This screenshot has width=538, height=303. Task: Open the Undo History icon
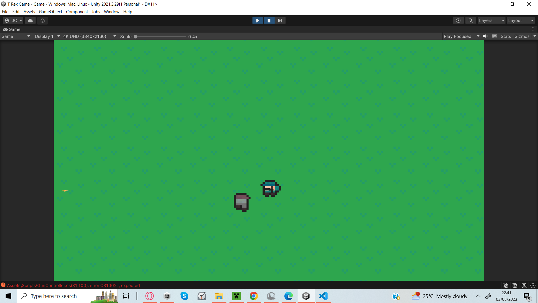click(458, 20)
